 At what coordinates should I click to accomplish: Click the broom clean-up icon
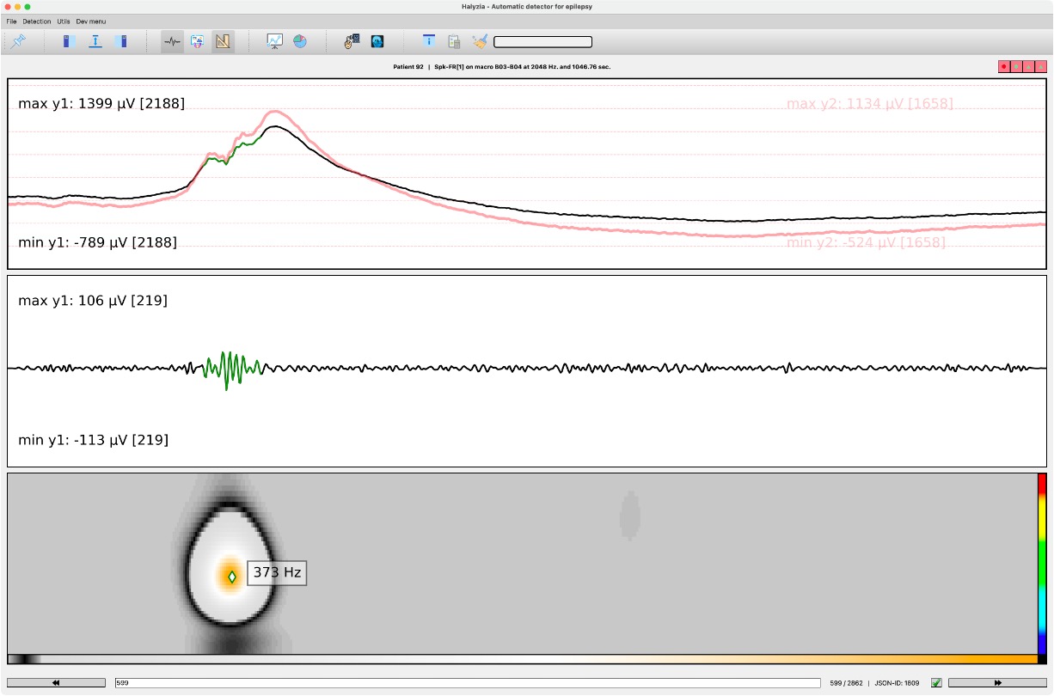tap(480, 41)
